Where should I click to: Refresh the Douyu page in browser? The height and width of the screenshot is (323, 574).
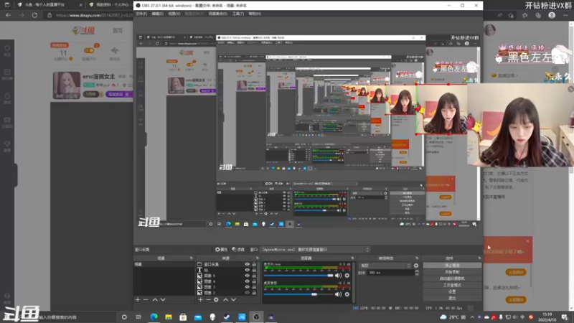(x=34, y=15)
